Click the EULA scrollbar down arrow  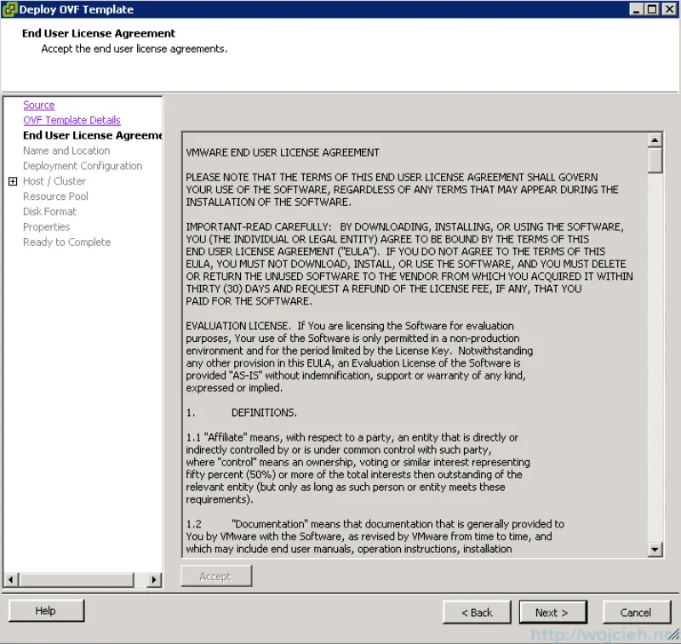[x=655, y=549]
